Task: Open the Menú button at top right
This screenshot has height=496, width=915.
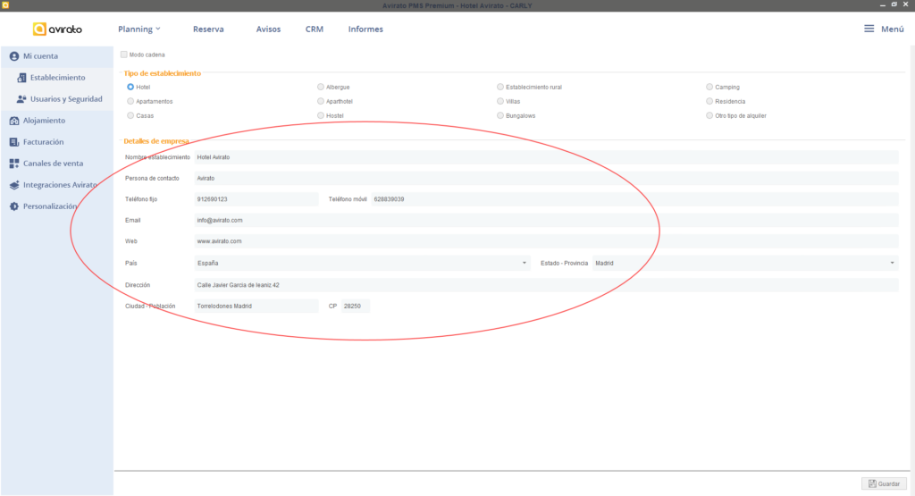Action: point(884,29)
